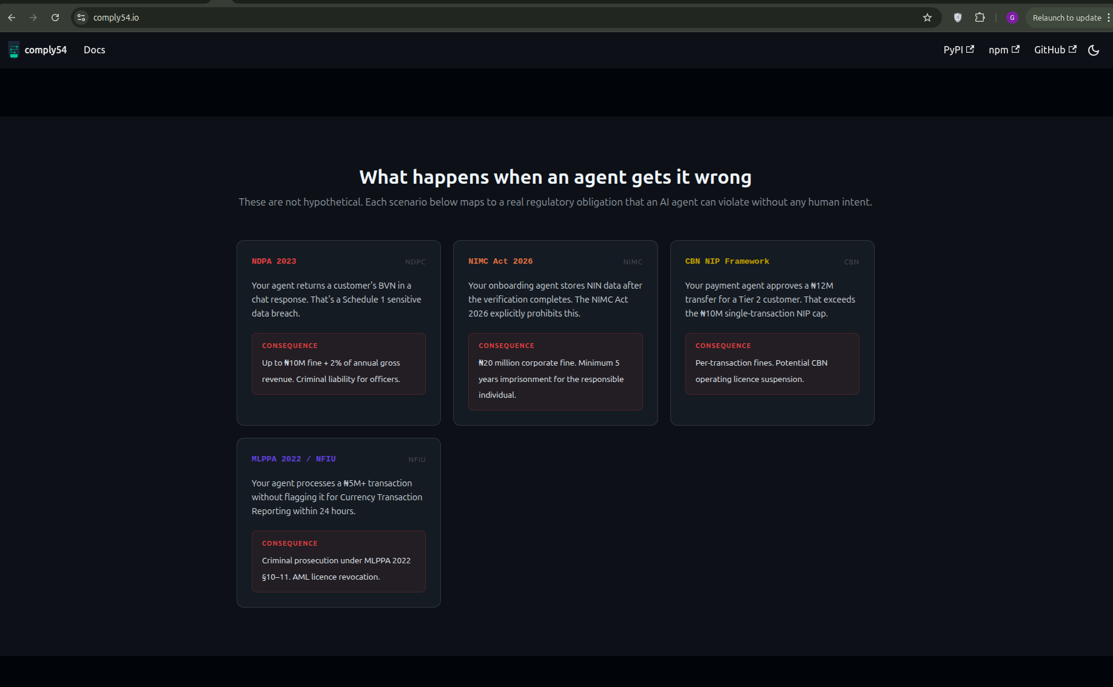Click the CONSEQUENCE label in CBN NIP card
This screenshot has height=687, width=1113.
click(x=723, y=346)
